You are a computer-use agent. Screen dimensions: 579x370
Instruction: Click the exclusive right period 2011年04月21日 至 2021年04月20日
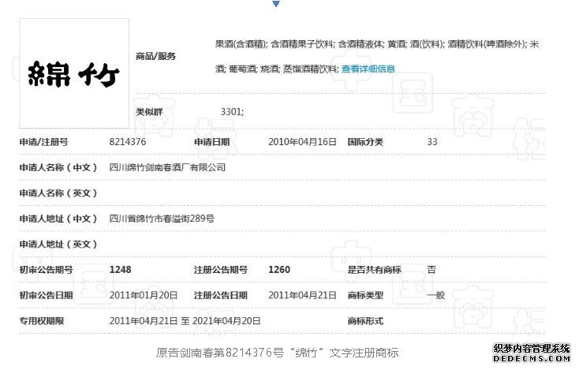[x=185, y=321]
